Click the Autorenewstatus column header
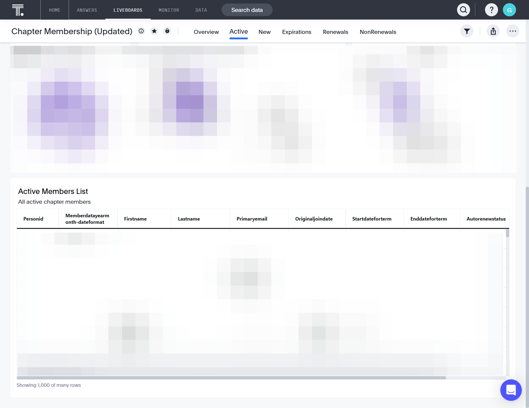529x408 pixels. [x=484, y=219]
